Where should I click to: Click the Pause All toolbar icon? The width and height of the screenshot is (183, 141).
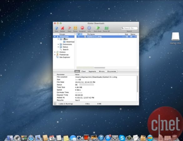106,28
